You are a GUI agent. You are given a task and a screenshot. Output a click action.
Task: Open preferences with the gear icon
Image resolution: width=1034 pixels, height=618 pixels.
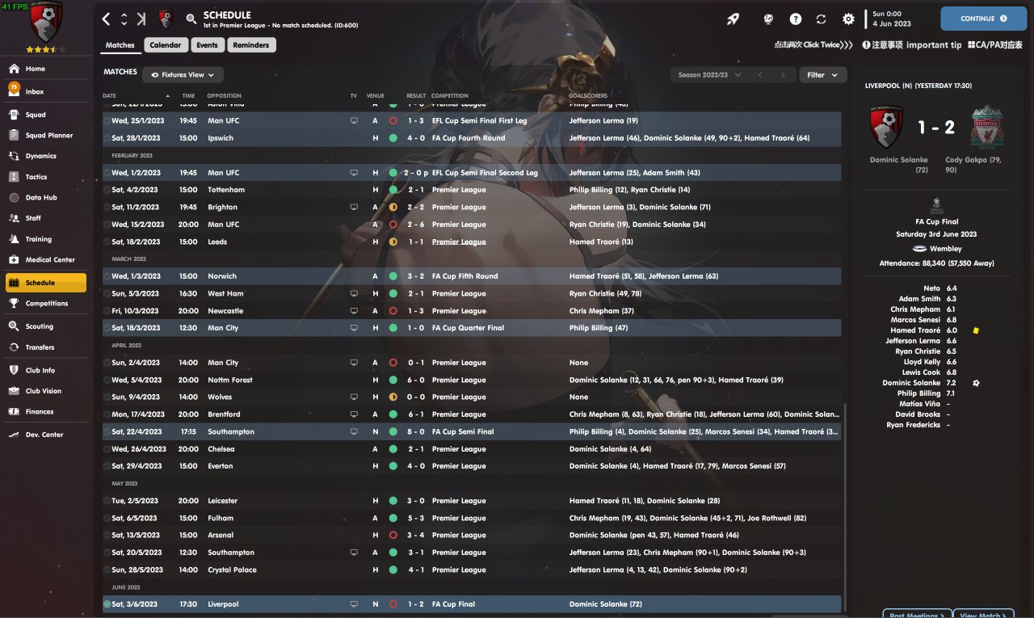[x=848, y=19]
